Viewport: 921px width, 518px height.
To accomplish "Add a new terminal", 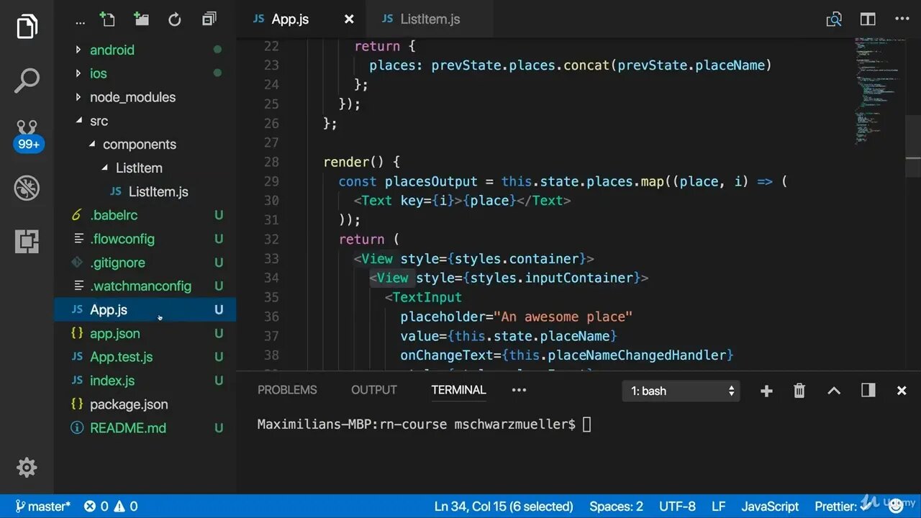I will pos(766,391).
